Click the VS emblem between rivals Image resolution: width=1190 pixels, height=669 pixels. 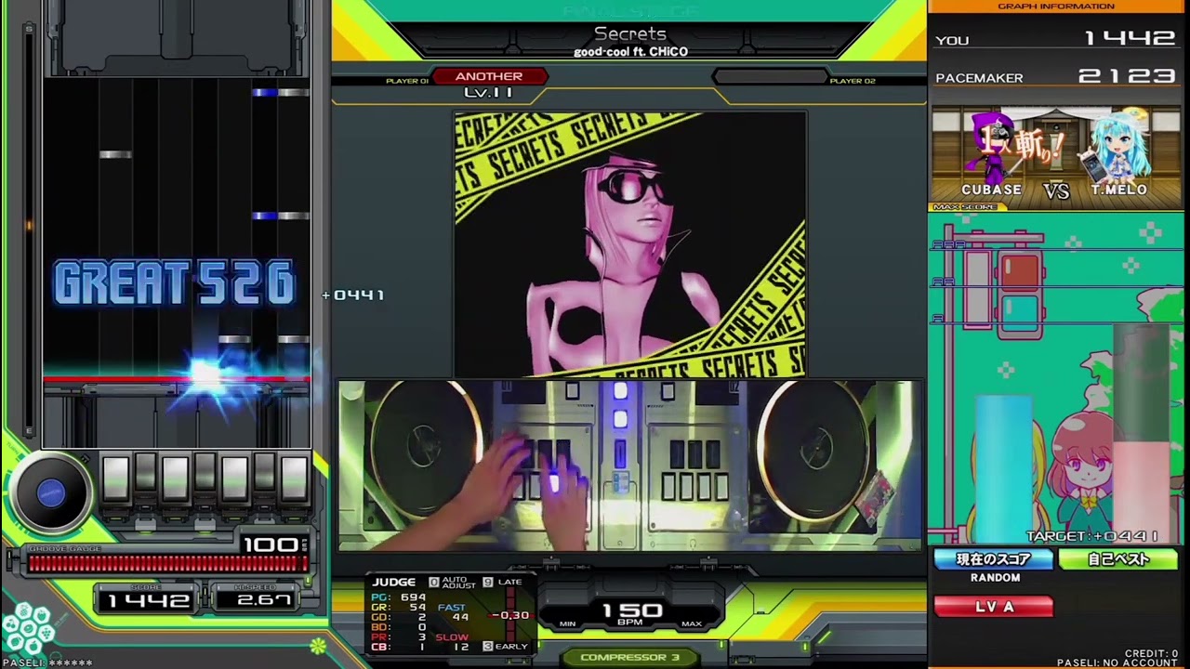[1056, 190]
